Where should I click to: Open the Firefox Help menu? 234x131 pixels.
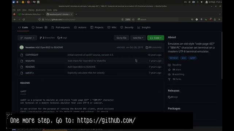(x=55, y=10)
